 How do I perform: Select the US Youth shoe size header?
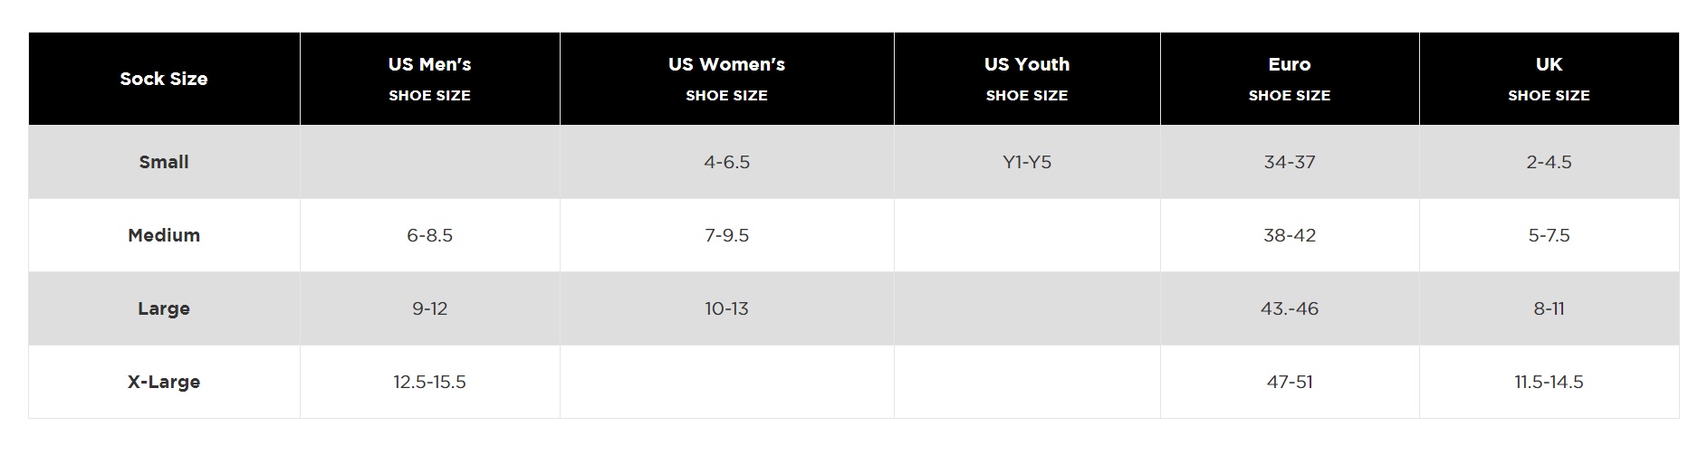pyautogui.click(x=1027, y=79)
